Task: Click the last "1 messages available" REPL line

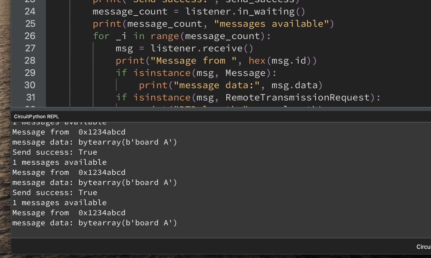Action: click(x=60, y=203)
